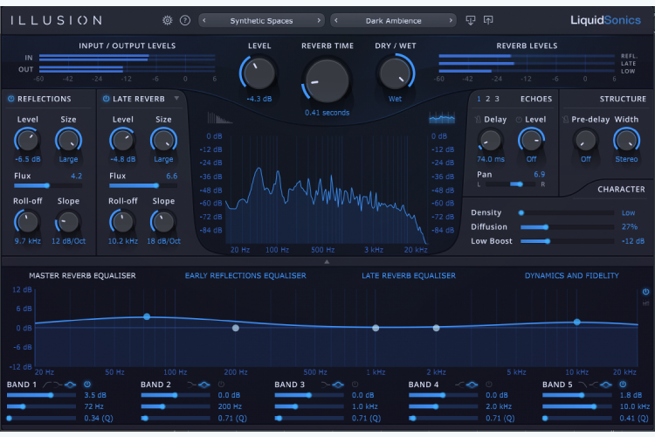Click the preset export (upload) icon
655x437 pixels.
(x=488, y=20)
